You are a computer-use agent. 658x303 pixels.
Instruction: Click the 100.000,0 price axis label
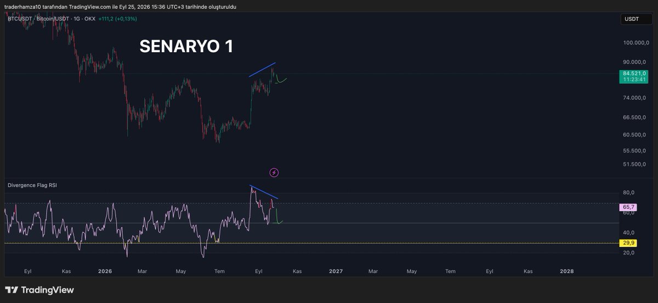pyautogui.click(x=635, y=43)
